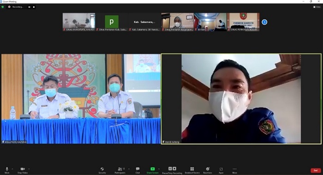Select the first DINAS PERIKANAN participant thumbnail
The width and height of the screenshot is (323, 175).
click(x=79, y=22)
